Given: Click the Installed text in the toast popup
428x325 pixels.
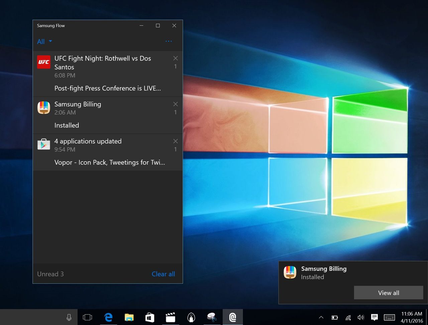Looking at the screenshot, I should pyautogui.click(x=312, y=277).
